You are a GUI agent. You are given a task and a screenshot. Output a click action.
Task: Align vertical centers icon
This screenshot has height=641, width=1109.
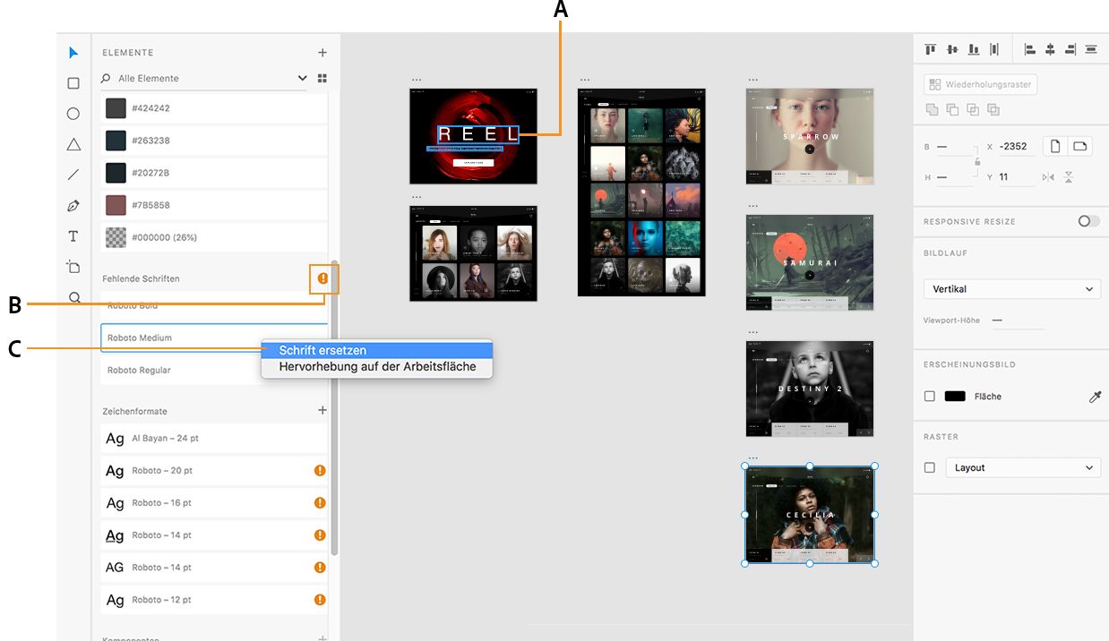pos(952,49)
